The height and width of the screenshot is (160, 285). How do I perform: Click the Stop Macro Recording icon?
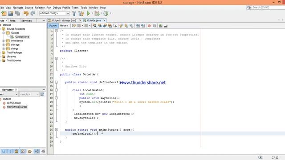(x=155, y=26)
